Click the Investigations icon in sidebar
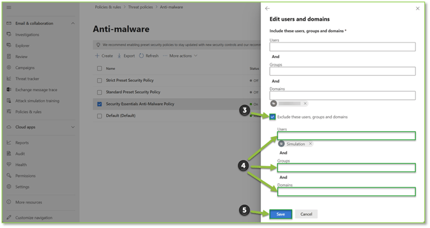The image size is (430, 228). [9, 34]
